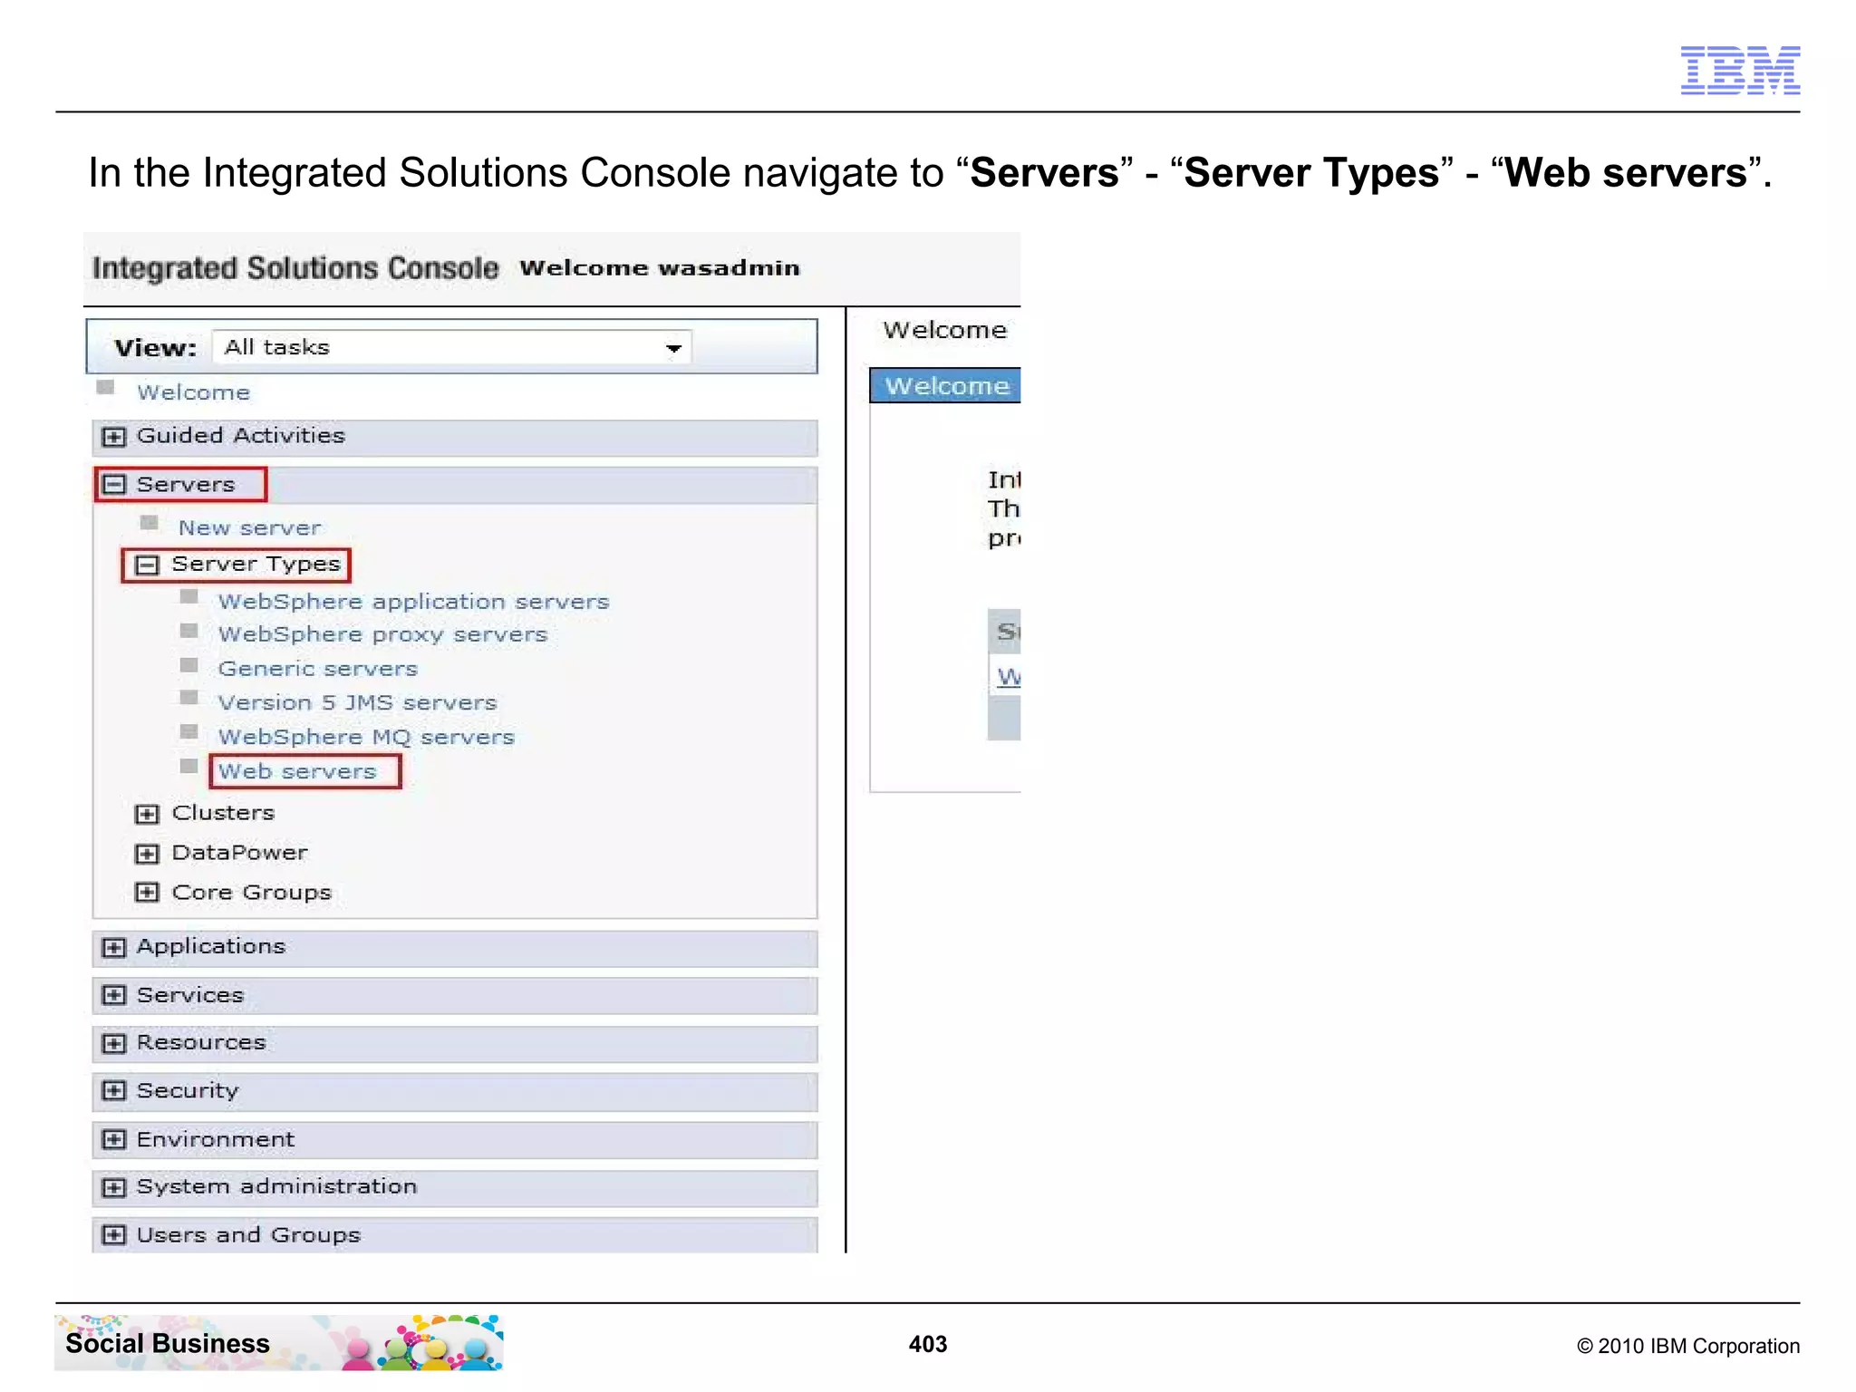Collapse the Server Types node
The width and height of the screenshot is (1856, 1392).
(147, 565)
